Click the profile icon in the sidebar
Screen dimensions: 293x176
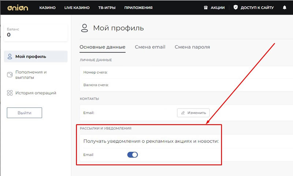pyautogui.click(x=10, y=56)
